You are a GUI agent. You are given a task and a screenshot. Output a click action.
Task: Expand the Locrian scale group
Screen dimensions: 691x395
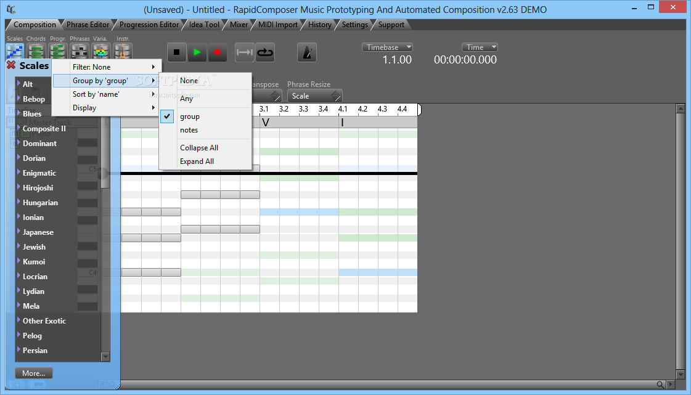(18, 275)
